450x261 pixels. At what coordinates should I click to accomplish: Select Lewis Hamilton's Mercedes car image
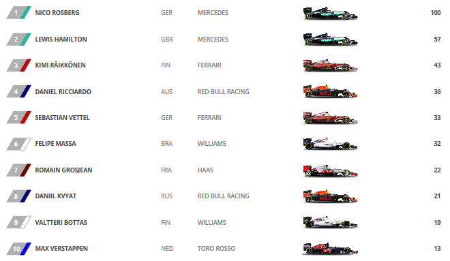click(330, 40)
